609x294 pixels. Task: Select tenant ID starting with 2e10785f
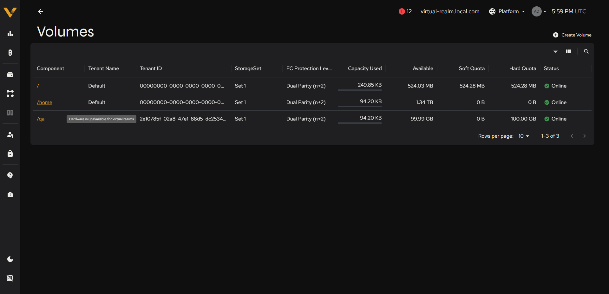pos(183,119)
